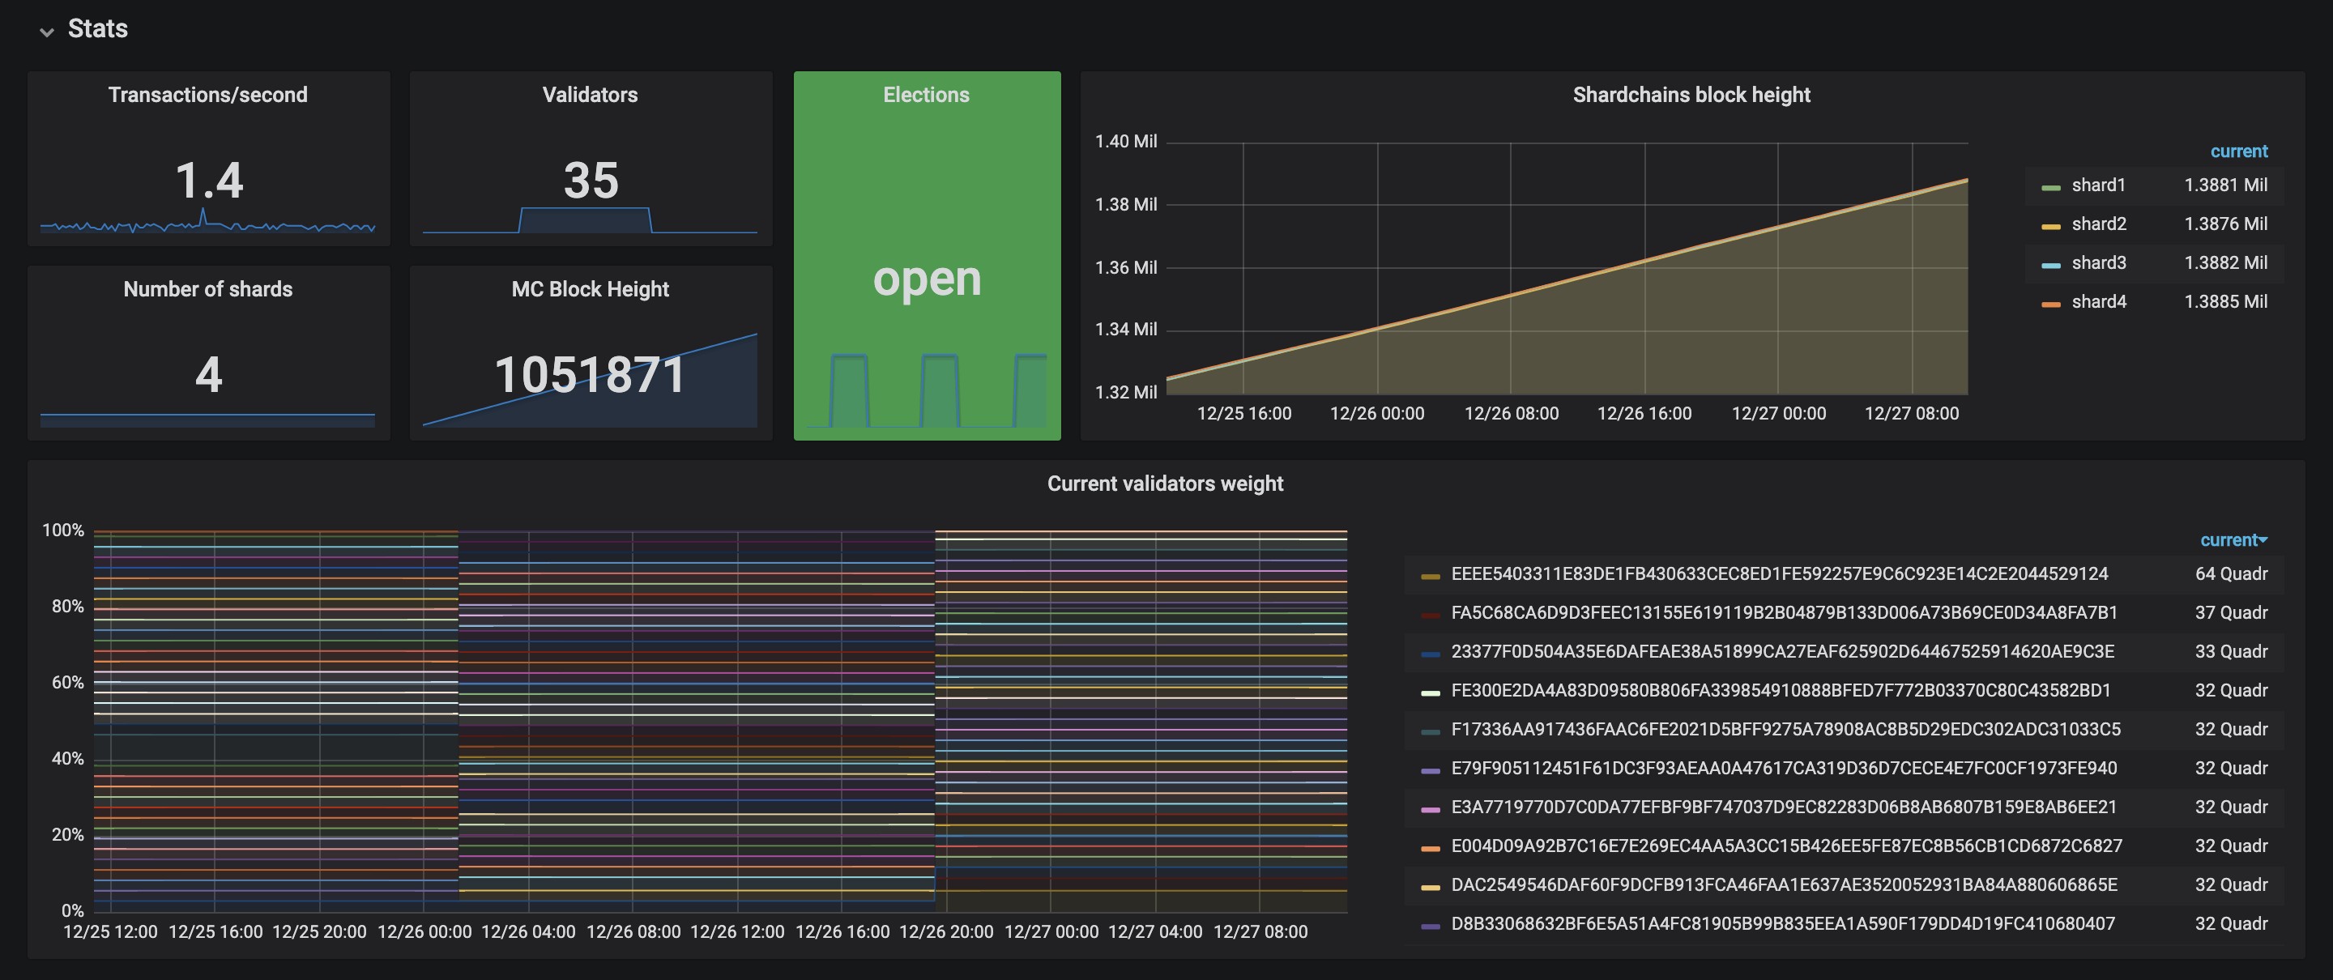Click color swatch for E004D09A92B7 validator
2333x980 pixels.
click(1430, 848)
